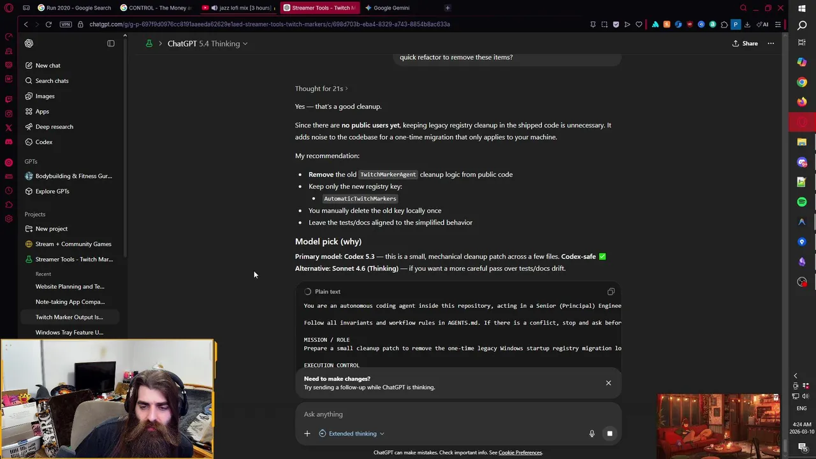
Task: Open Opera sidebar settings gear
Action: [x=8, y=219]
